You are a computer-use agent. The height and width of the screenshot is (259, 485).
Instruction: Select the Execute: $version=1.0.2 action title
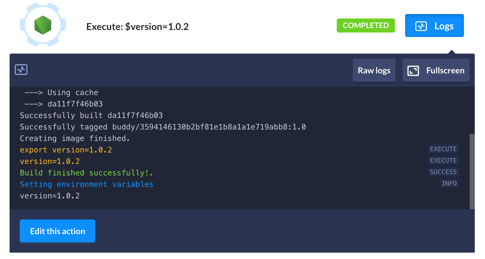pos(137,26)
